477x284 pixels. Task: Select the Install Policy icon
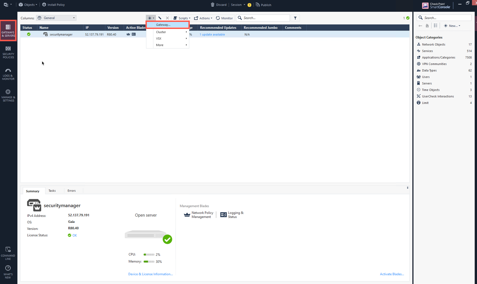44,4
